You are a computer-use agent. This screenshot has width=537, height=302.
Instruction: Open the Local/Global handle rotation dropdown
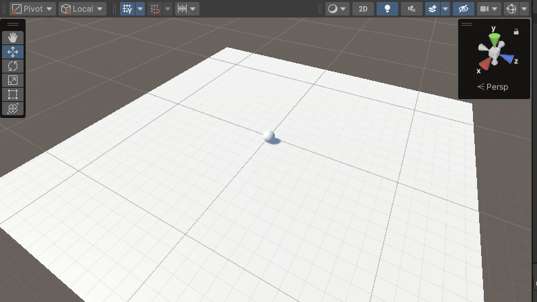click(82, 9)
